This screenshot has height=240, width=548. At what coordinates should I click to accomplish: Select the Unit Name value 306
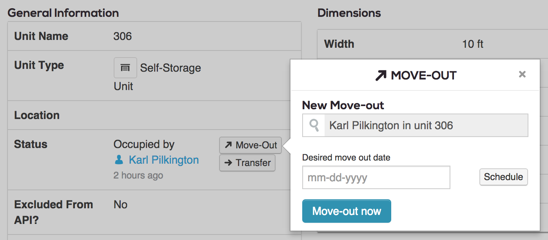coord(123,36)
